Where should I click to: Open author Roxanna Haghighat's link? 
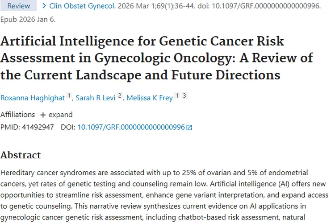click(33, 98)
